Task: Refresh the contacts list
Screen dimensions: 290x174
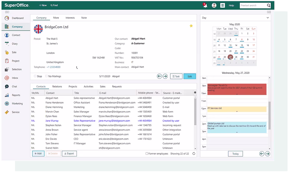Action: coord(194,154)
